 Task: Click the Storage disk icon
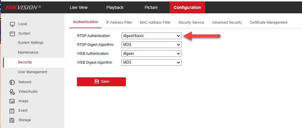tap(12, 120)
